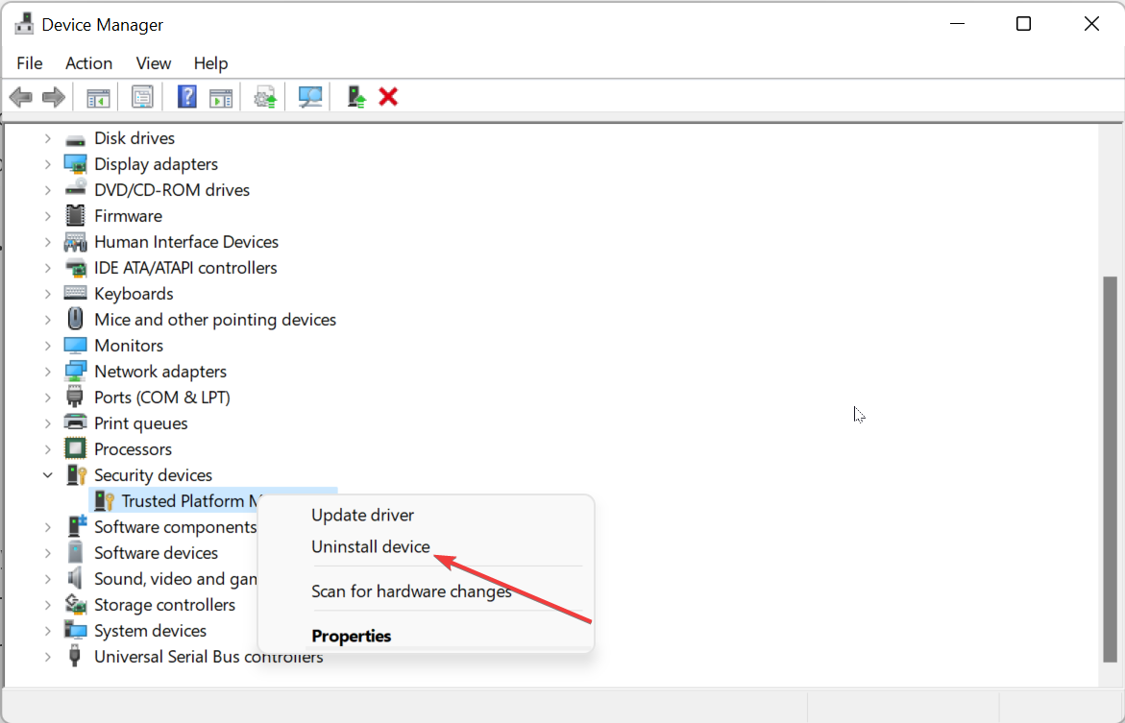Select the Human Interface Devices label
Screen dimensions: 1125x723
[186, 242]
